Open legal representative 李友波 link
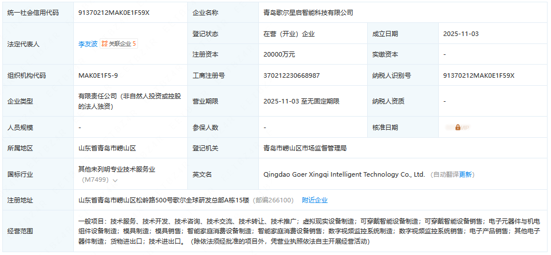551x255 pixels. click(x=88, y=44)
